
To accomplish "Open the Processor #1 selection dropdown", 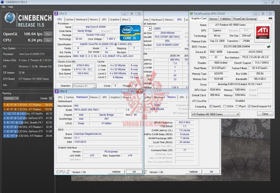I will coord(84,86).
